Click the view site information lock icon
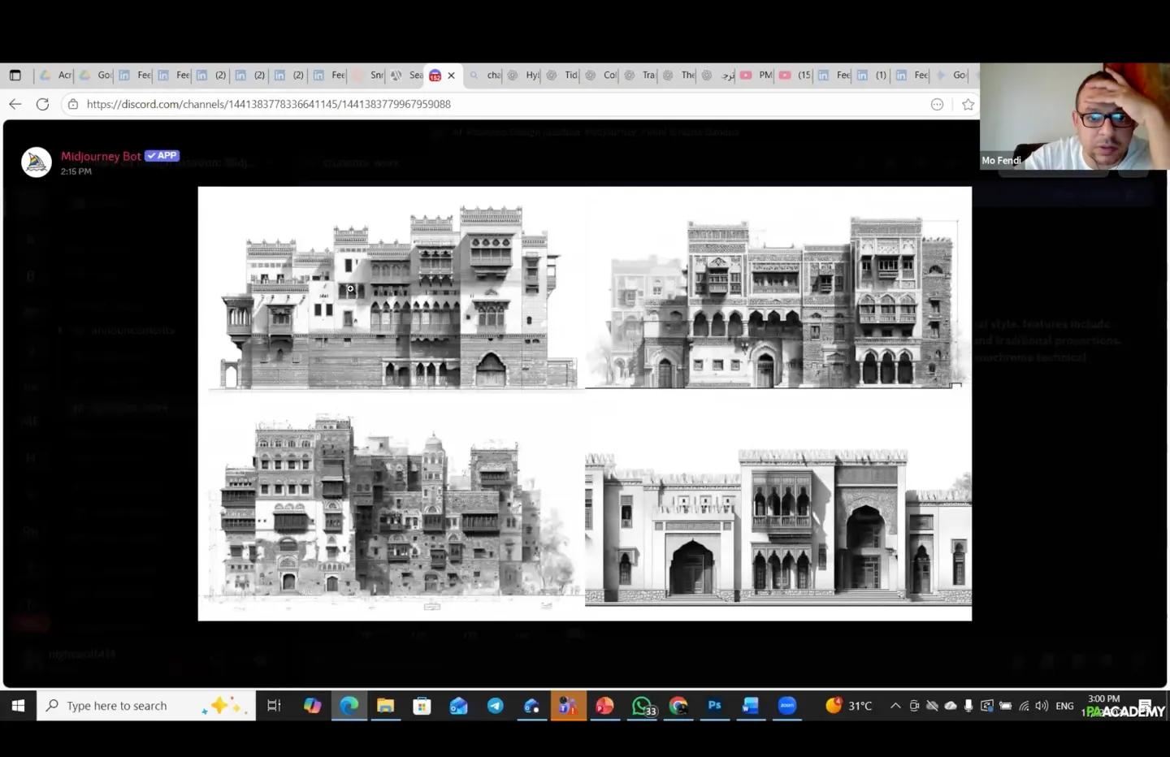Image resolution: width=1170 pixels, height=757 pixels. (x=73, y=104)
